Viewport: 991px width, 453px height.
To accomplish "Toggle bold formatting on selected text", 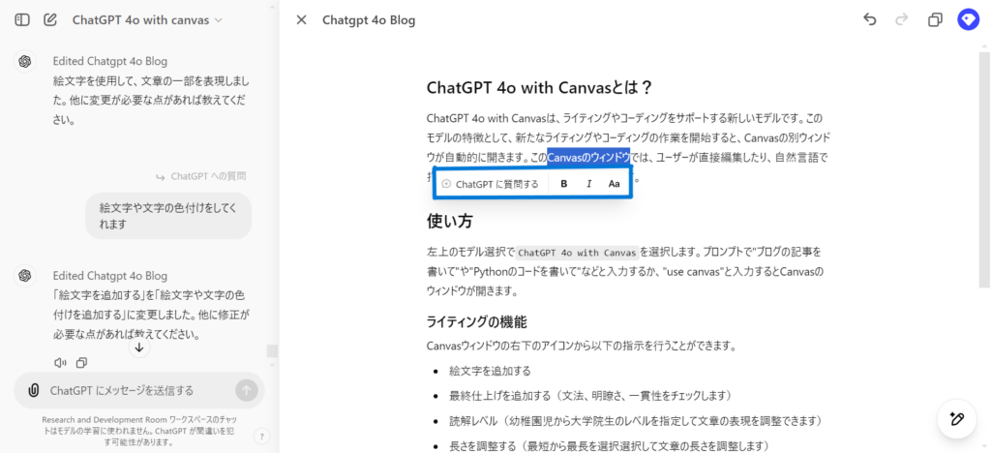I will [564, 183].
